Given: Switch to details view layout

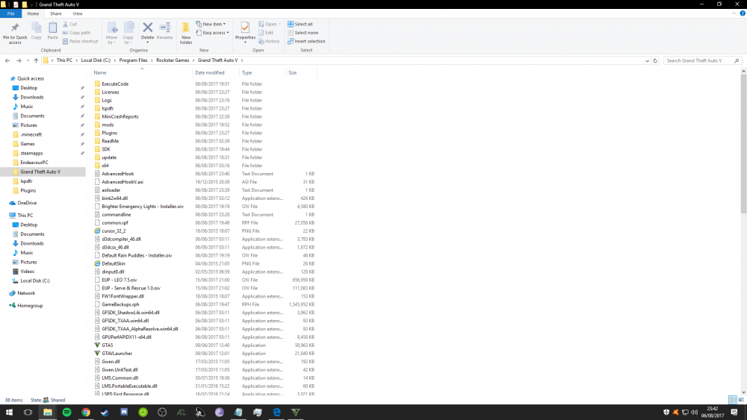Looking at the screenshot, I should tap(733, 400).
